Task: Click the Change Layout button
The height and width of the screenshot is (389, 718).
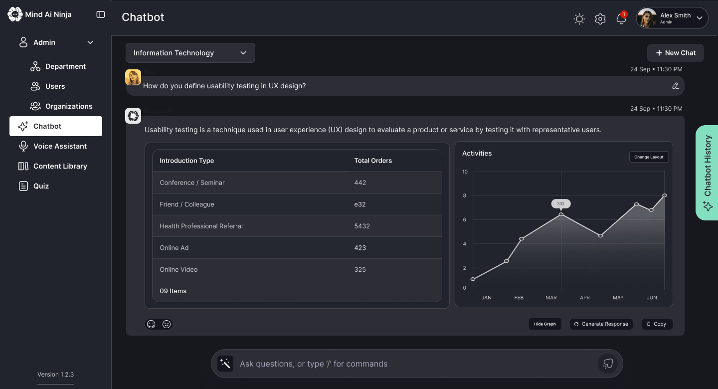Action: click(x=649, y=157)
